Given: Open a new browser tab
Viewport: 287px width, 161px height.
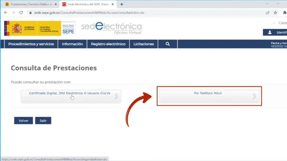Looking at the screenshot, I should click(x=121, y=4).
